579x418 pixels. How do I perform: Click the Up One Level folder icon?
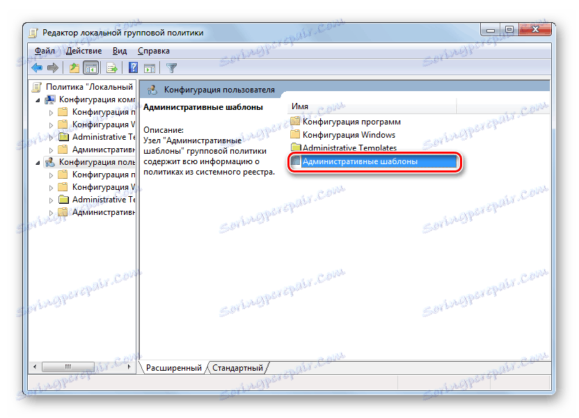point(74,67)
